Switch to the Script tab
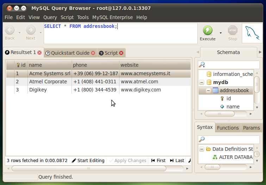Screen dimensions: 266x185 point(111,53)
